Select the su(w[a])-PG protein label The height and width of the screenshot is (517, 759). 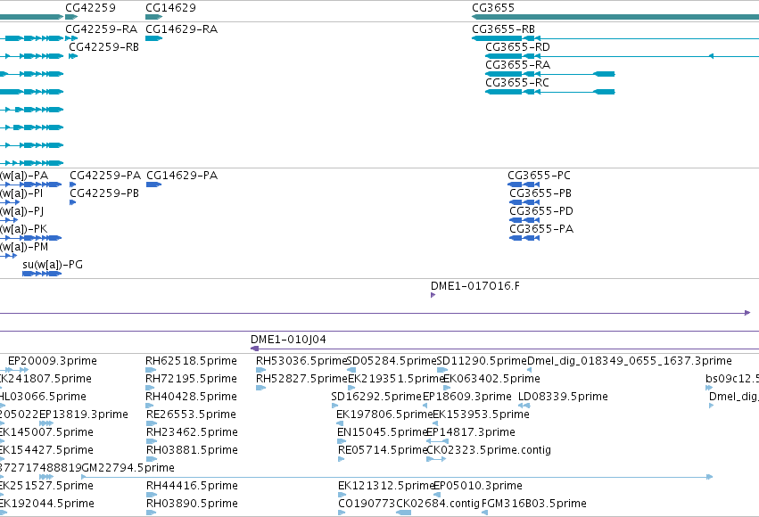pyautogui.click(x=53, y=265)
